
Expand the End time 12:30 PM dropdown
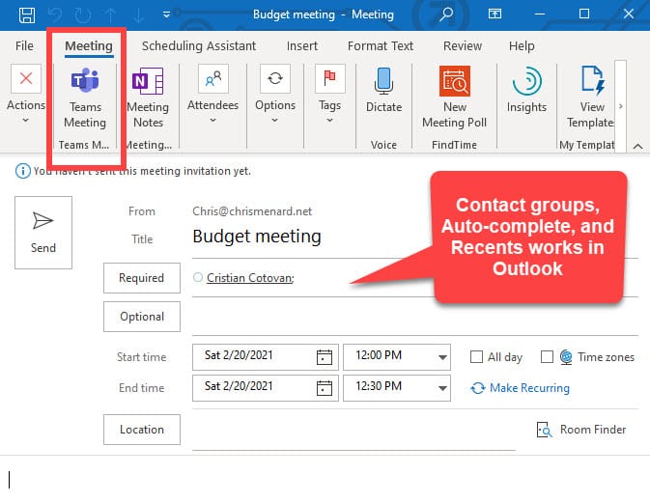442,388
